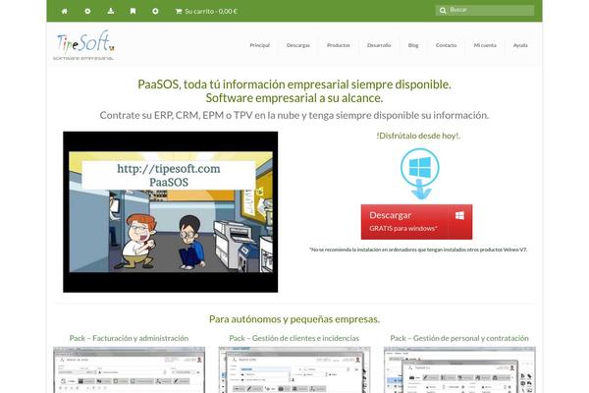
Task: Click Descargar GRATIS para windows button
Action: [416, 222]
